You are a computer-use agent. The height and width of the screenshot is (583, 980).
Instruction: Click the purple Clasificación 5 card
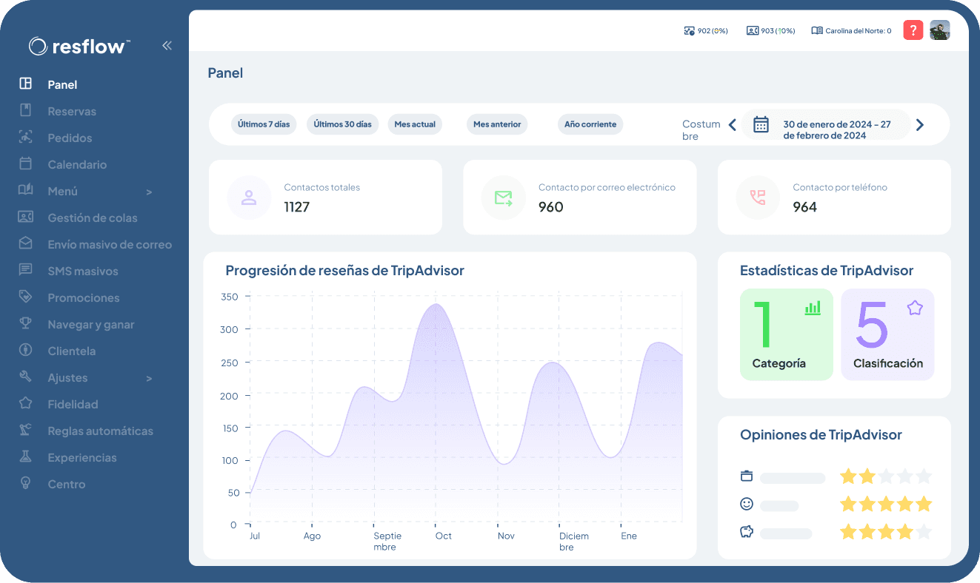coord(887,334)
